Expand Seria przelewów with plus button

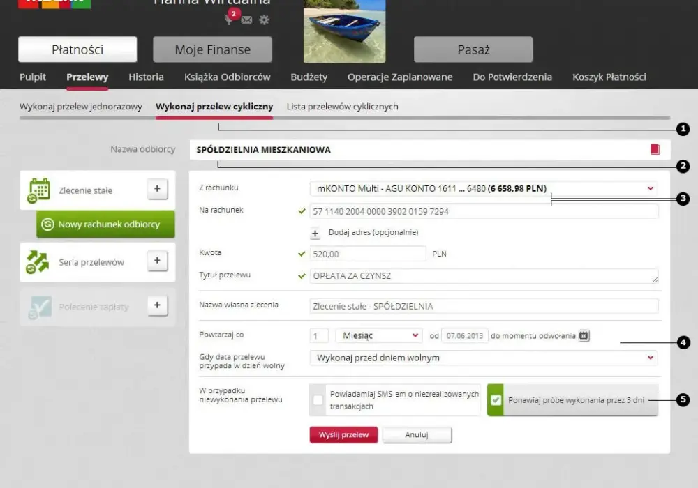coord(157,261)
